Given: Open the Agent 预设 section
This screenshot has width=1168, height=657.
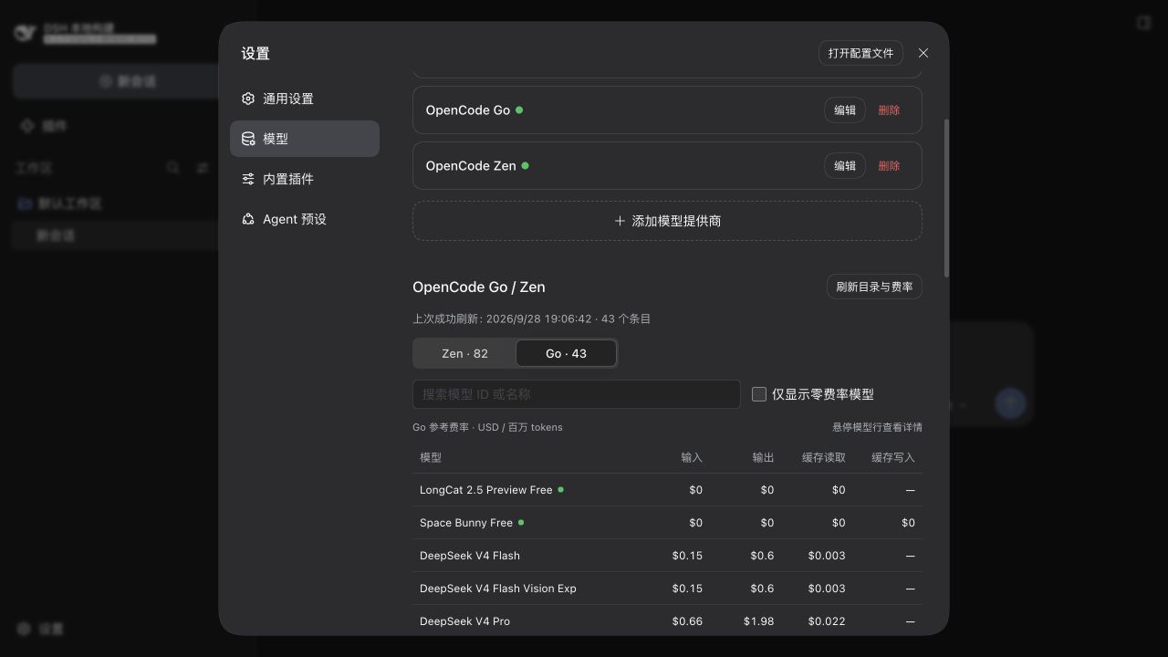Looking at the screenshot, I should 305,219.
